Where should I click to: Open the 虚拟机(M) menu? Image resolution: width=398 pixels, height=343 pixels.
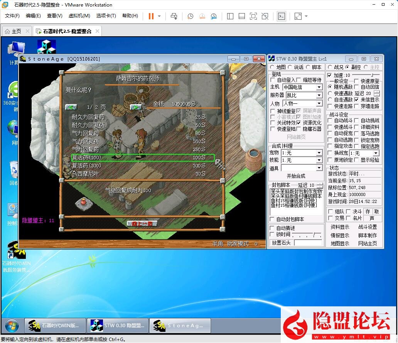(79, 16)
